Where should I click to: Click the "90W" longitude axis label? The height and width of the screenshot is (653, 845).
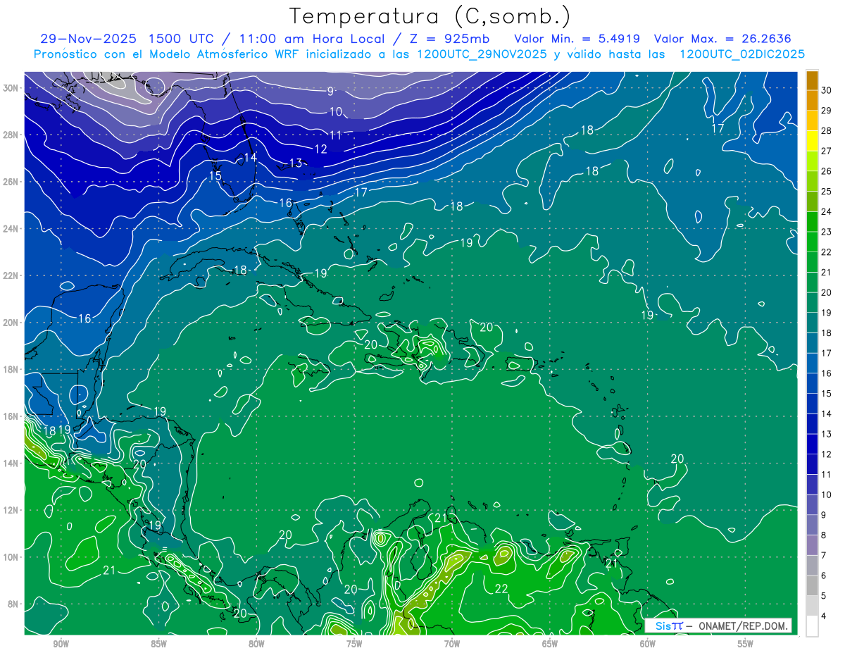pyautogui.click(x=61, y=644)
